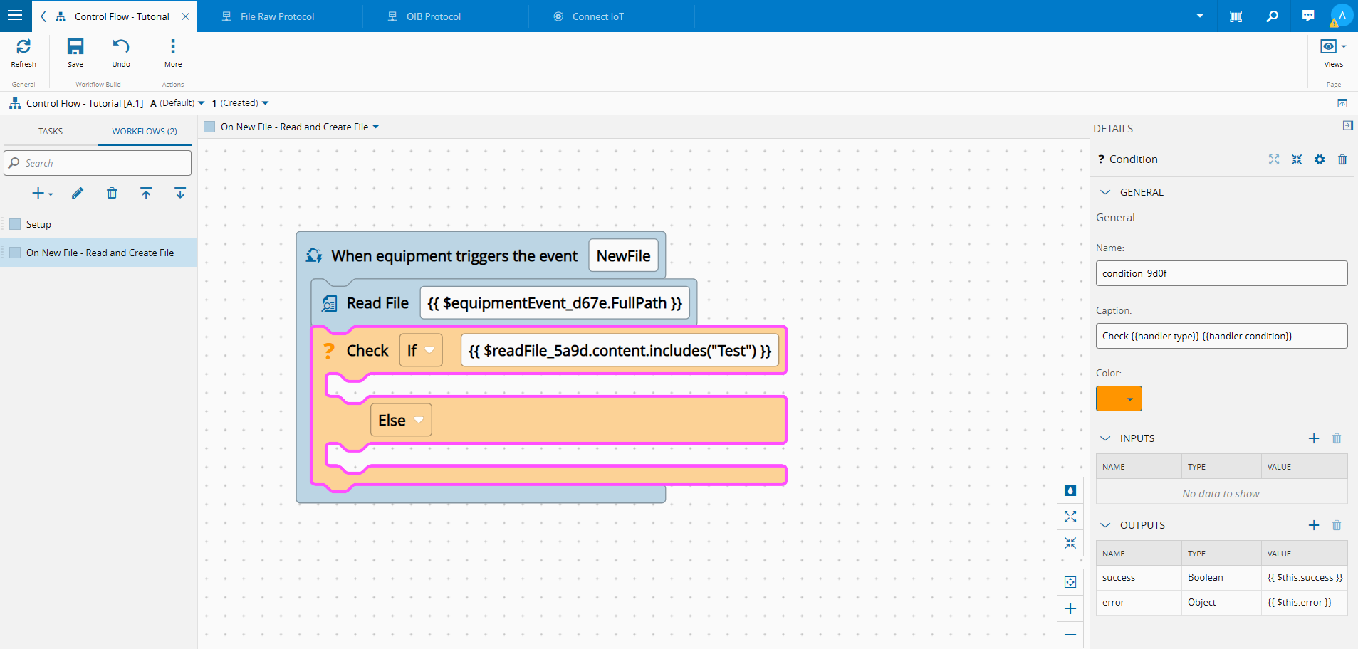Click the NewFile event button
The image size is (1358, 649).
point(623,255)
